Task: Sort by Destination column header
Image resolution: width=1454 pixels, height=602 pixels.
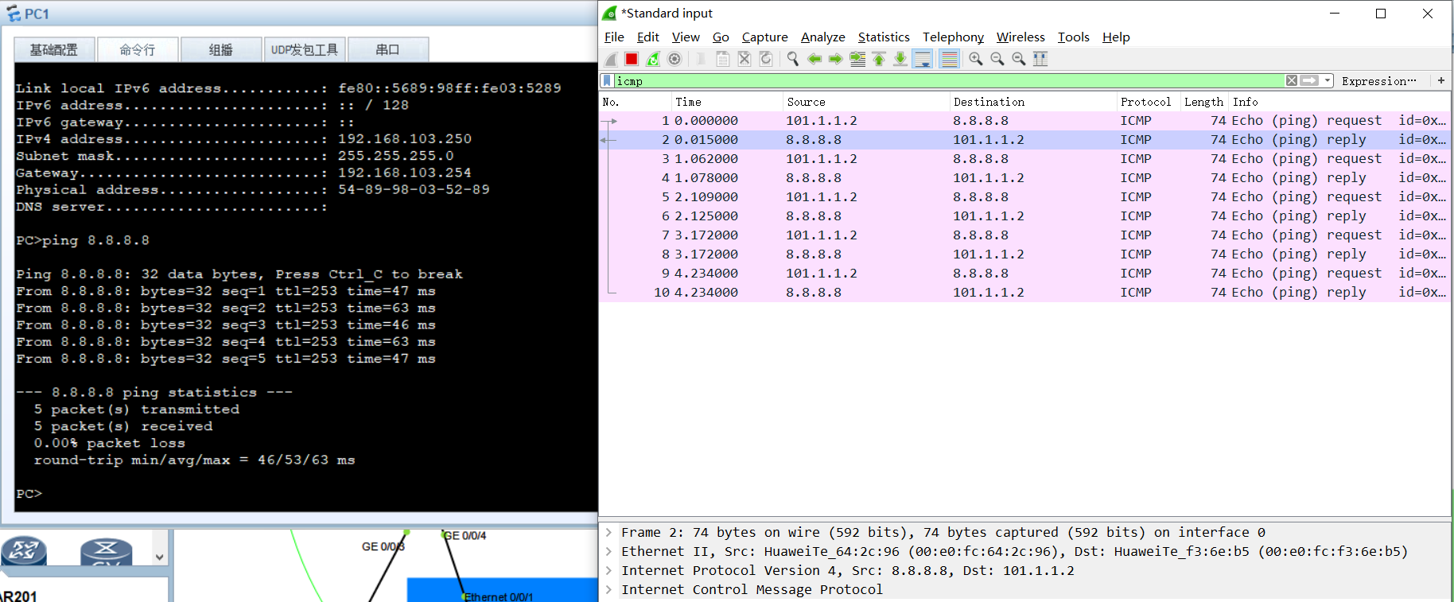Action: click(x=1032, y=102)
